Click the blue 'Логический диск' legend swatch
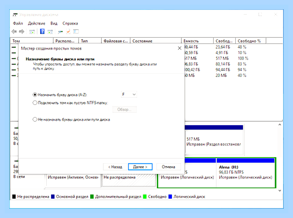The width and height of the screenshot is (293, 218). [170, 197]
